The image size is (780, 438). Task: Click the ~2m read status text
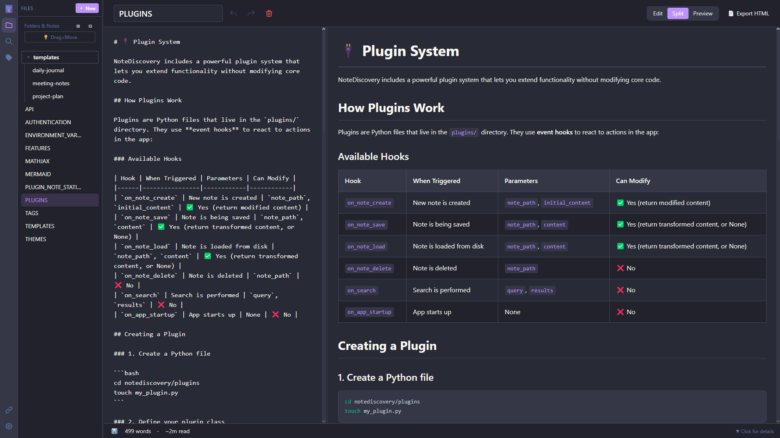pyautogui.click(x=177, y=431)
